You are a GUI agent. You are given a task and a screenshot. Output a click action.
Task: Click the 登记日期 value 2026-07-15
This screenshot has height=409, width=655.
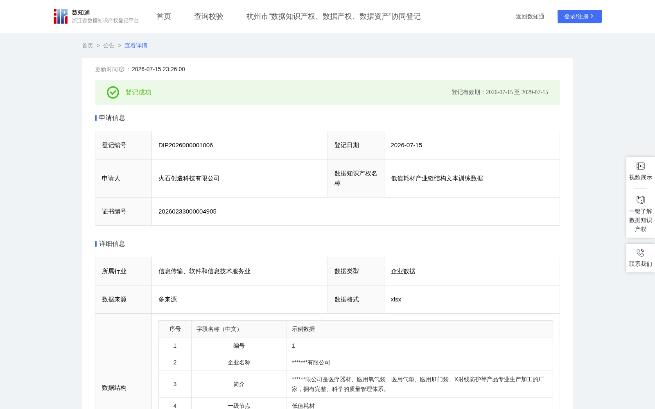click(407, 145)
